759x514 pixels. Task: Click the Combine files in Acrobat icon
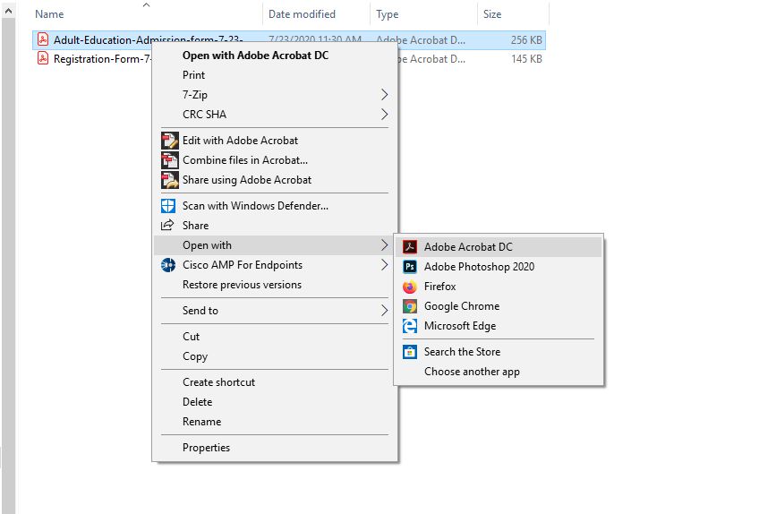(x=169, y=160)
